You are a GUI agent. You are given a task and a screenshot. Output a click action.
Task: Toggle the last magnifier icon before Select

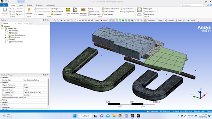pyautogui.click(x=92, y=21)
